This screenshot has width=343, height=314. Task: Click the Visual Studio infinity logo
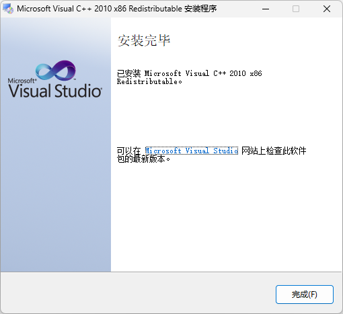coord(56,71)
